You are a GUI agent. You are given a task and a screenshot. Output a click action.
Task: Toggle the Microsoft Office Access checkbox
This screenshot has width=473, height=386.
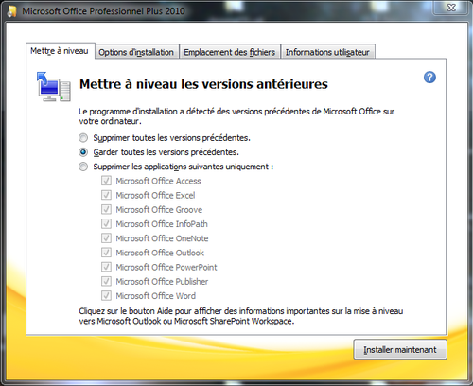pos(106,181)
